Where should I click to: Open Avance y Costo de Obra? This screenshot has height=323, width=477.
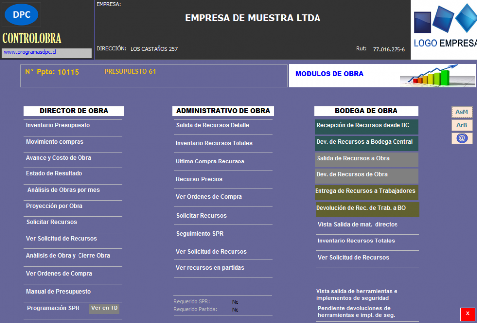[59, 158]
